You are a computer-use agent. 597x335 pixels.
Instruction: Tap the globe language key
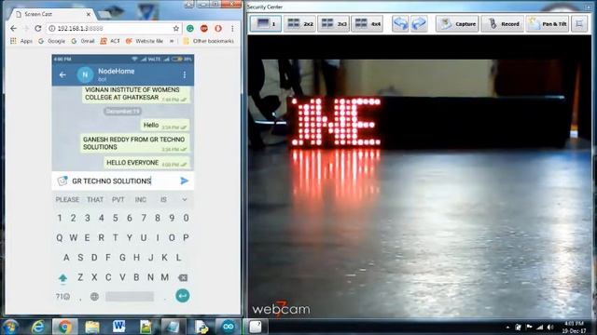94,297
